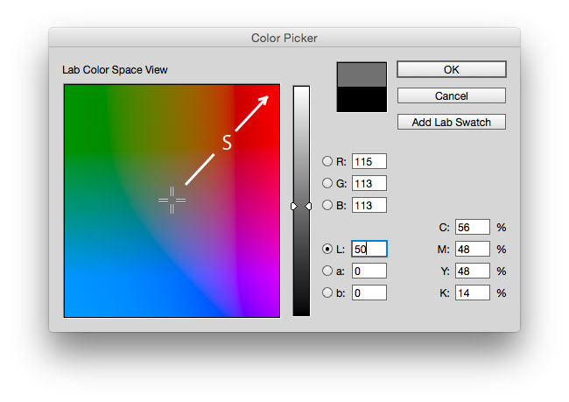This screenshot has width=569, height=402.
Task: Click the Cyan percentage field
Action: (473, 227)
